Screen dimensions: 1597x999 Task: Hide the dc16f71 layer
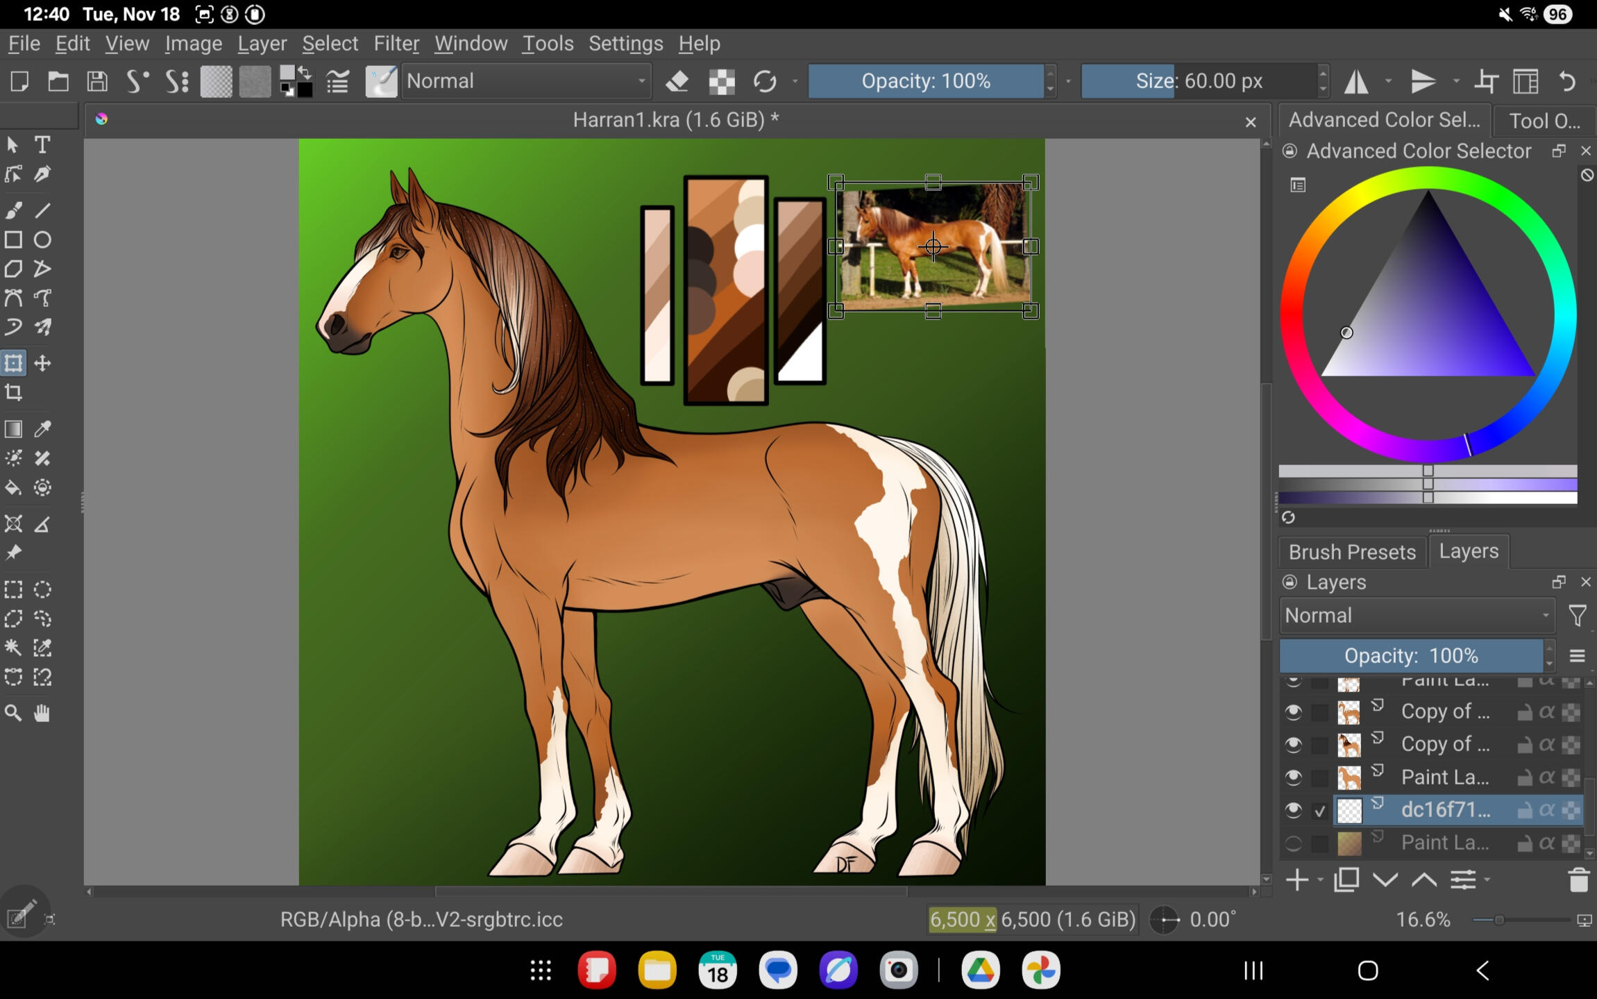click(1293, 809)
